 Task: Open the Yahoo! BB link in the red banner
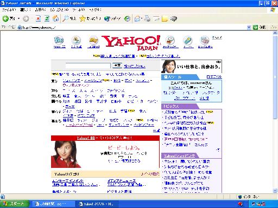86,138
